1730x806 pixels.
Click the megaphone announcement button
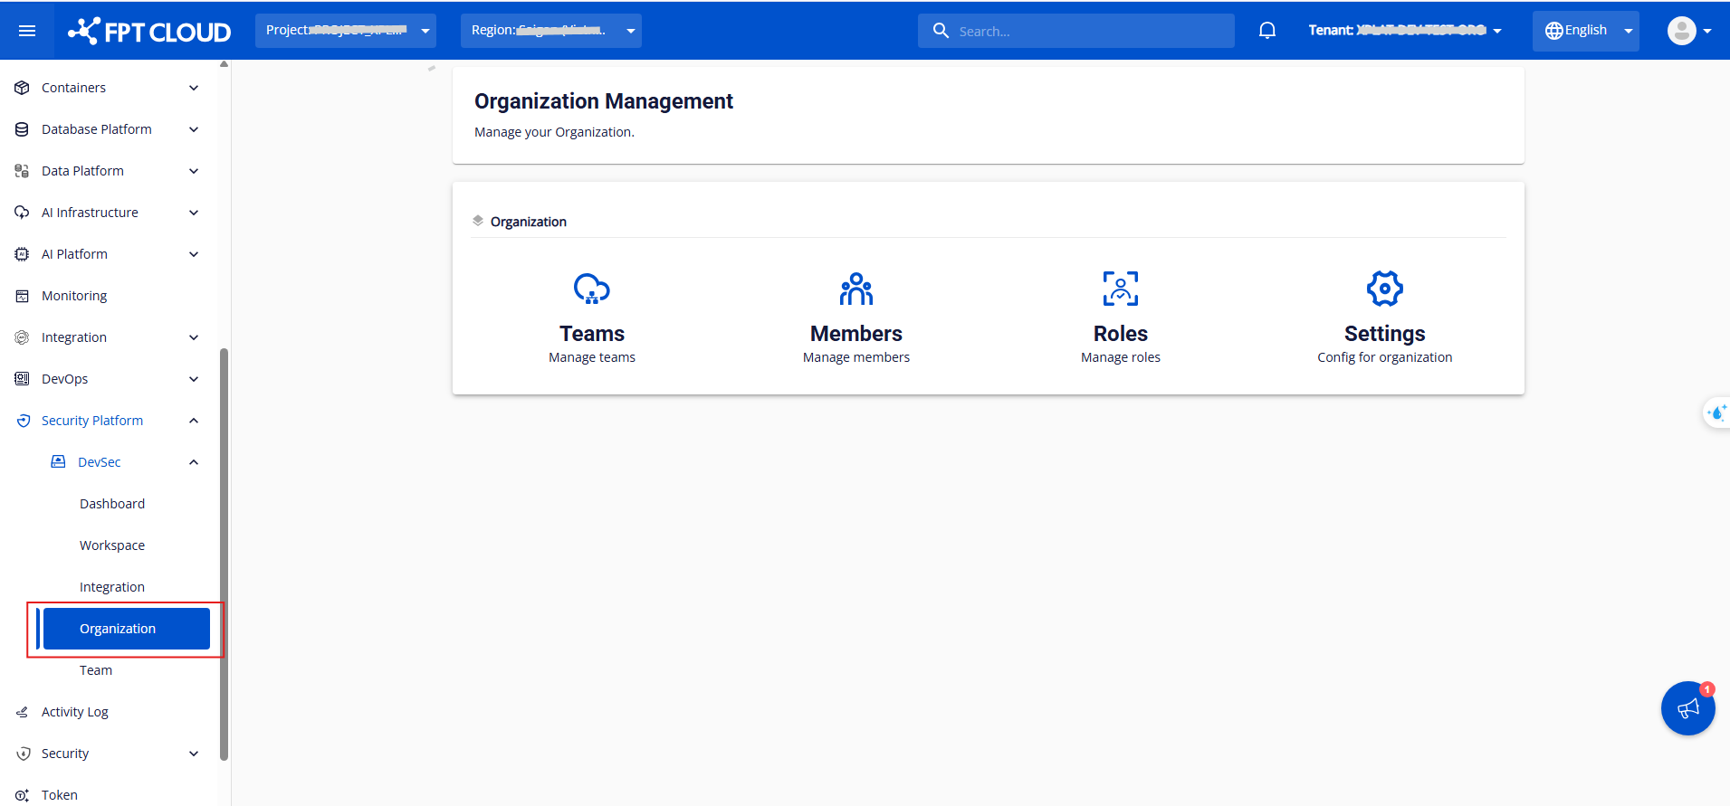pos(1687,708)
